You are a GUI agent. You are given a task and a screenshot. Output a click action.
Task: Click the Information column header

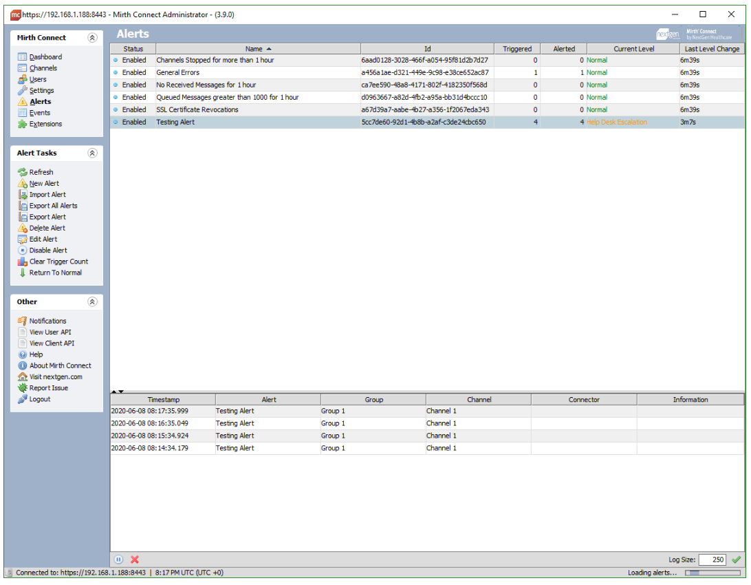pyautogui.click(x=690, y=400)
